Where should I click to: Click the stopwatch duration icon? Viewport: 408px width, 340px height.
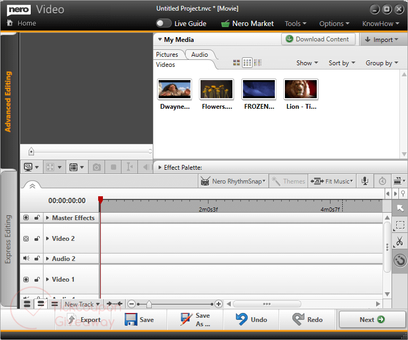click(x=382, y=181)
